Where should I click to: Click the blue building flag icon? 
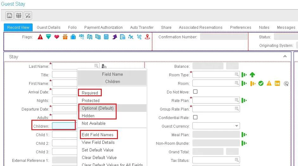89,37
